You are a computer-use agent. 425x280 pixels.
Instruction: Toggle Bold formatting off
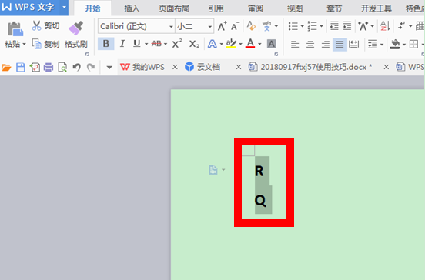(x=106, y=44)
